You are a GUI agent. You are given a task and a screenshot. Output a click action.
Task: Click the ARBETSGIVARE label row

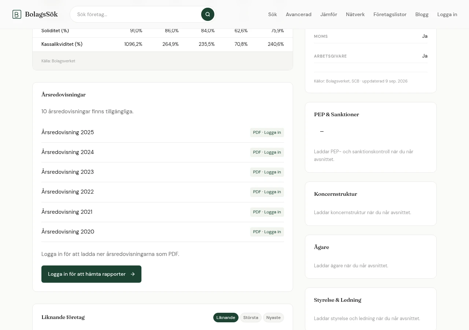coord(370,56)
